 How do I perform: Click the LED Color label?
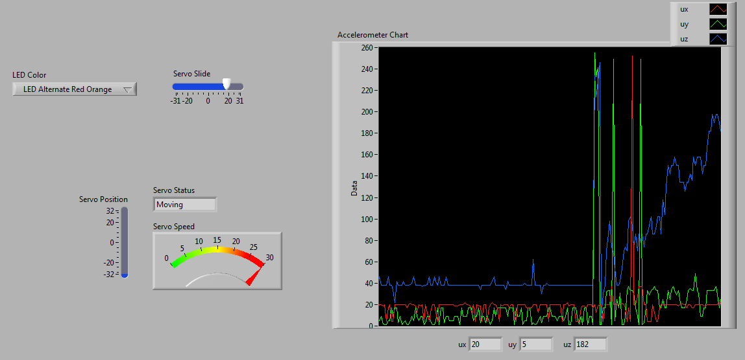pos(29,74)
